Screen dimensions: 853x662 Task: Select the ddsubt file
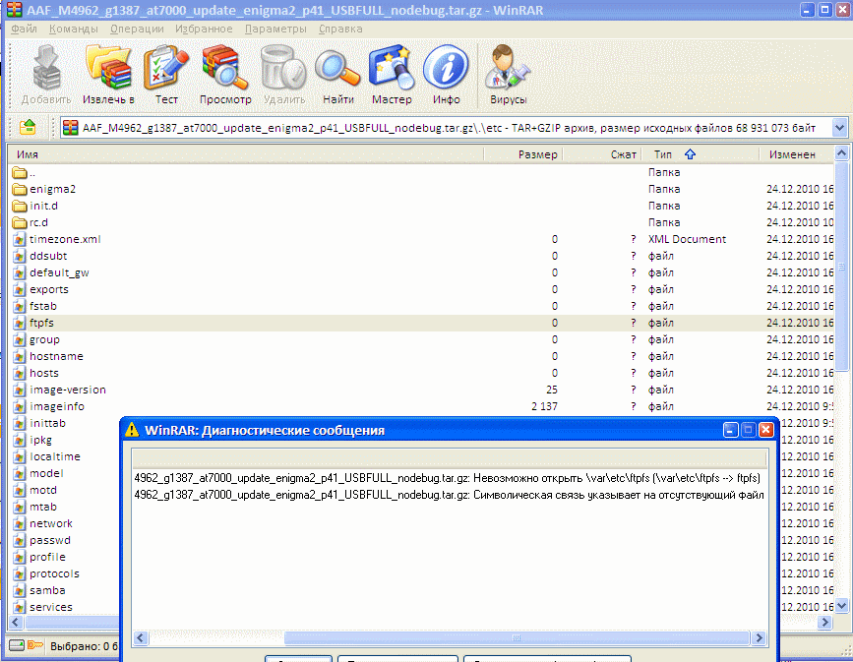coord(48,256)
